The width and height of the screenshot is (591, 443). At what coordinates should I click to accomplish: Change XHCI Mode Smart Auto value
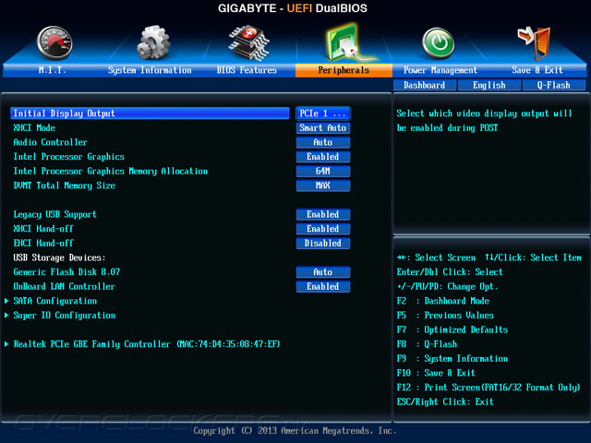(x=323, y=127)
